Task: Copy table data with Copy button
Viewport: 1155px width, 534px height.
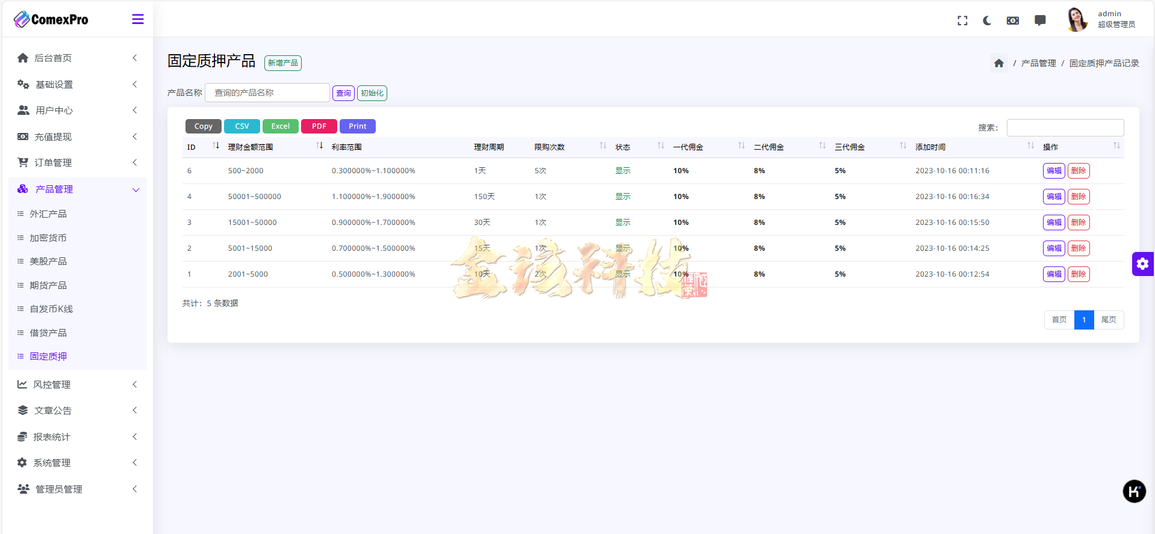Action: click(x=204, y=126)
